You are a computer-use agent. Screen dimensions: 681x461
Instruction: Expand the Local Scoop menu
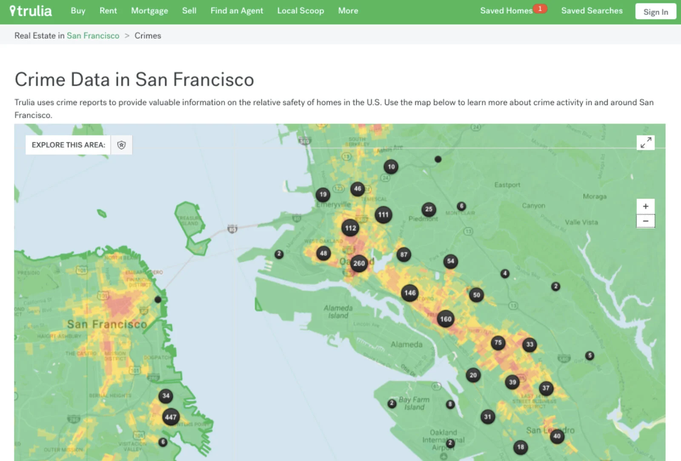(x=300, y=11)
